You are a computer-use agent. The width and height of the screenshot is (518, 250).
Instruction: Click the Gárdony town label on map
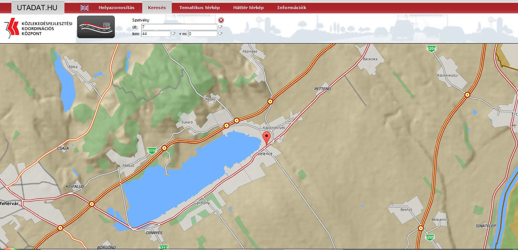pos(201,203)
